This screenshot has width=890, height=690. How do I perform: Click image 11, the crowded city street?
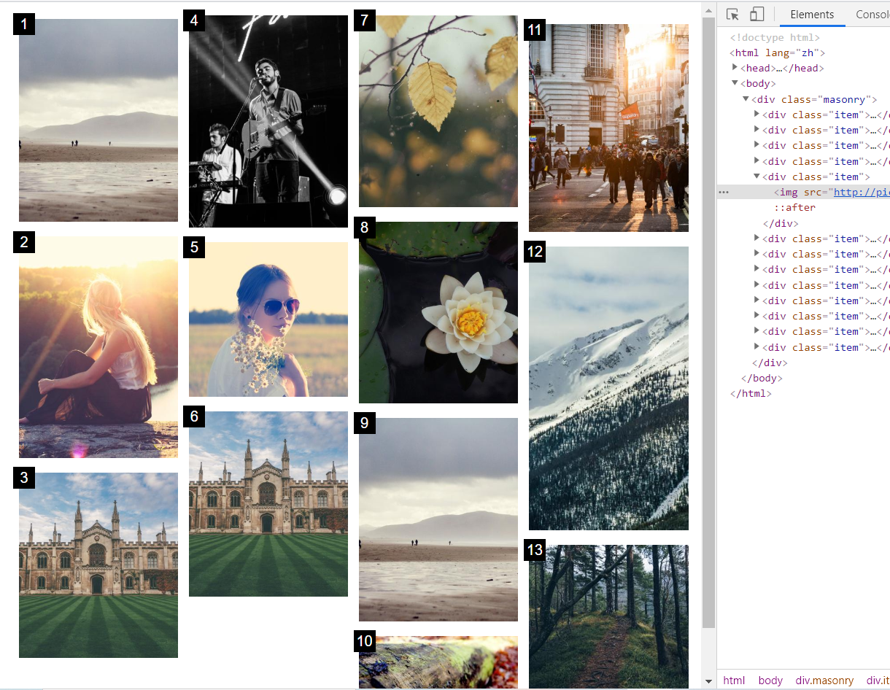pos(608,128)
